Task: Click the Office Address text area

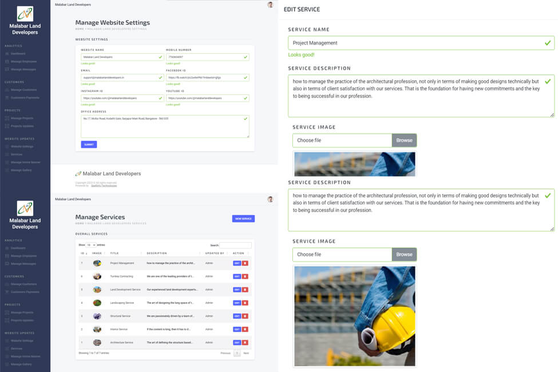Action: (165, 126)
